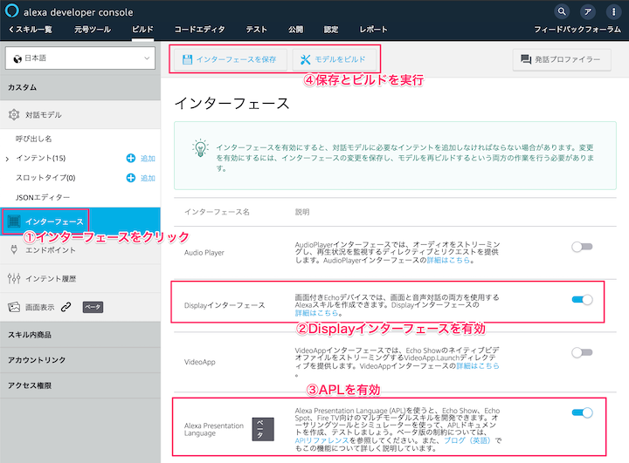This screenshot has height=463, width=629.
Task: Open Audio Player 詳細はこちら link
Action: click(448, 261)
